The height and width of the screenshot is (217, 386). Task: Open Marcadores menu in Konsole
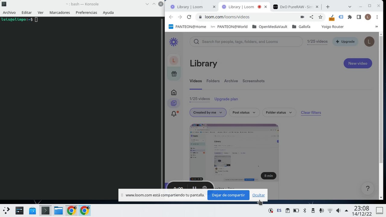point(60,12)
